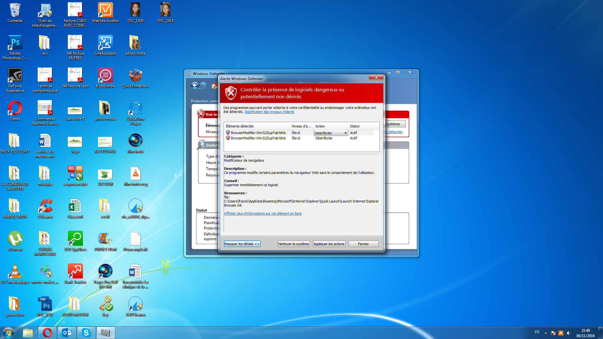Click Show desktop button at taskbar end
The width and height of the screenshot is (603, 339).
click(600, 333)
